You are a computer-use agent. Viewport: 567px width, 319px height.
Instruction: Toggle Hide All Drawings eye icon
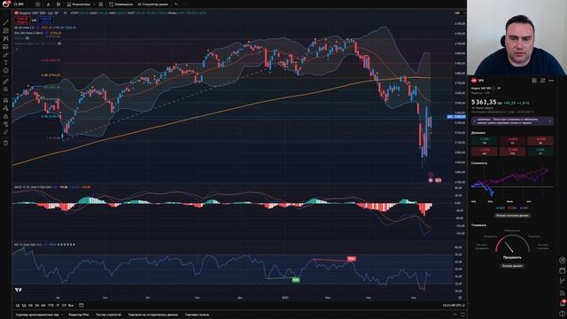coord(6,124)
